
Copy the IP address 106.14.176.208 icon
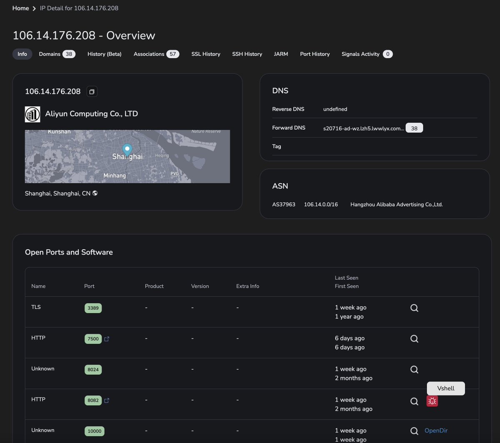click(x=92, y=92)
